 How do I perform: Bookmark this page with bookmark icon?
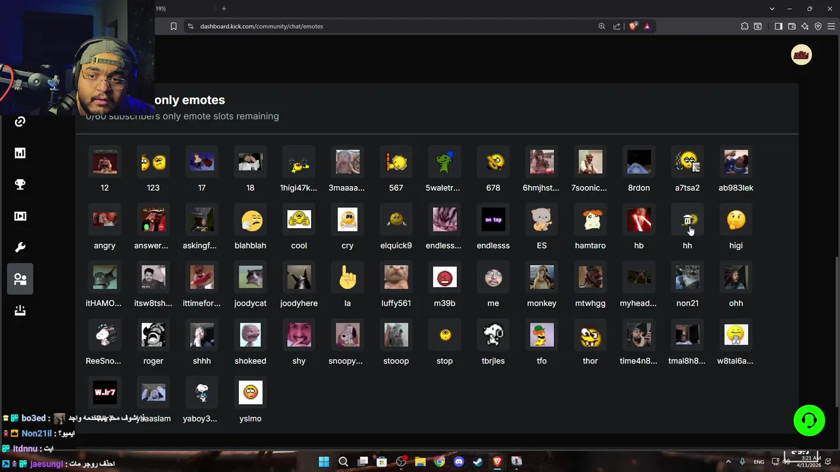pos(173,26)
